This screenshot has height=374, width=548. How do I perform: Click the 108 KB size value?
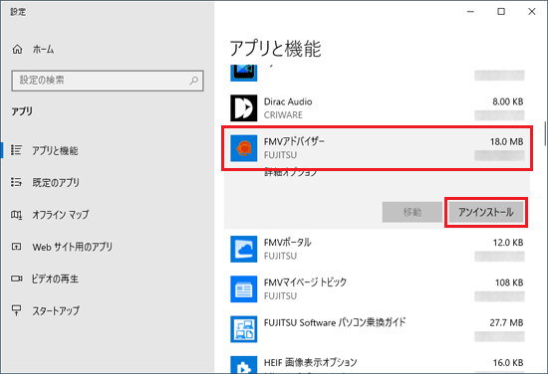coord(509,282)
